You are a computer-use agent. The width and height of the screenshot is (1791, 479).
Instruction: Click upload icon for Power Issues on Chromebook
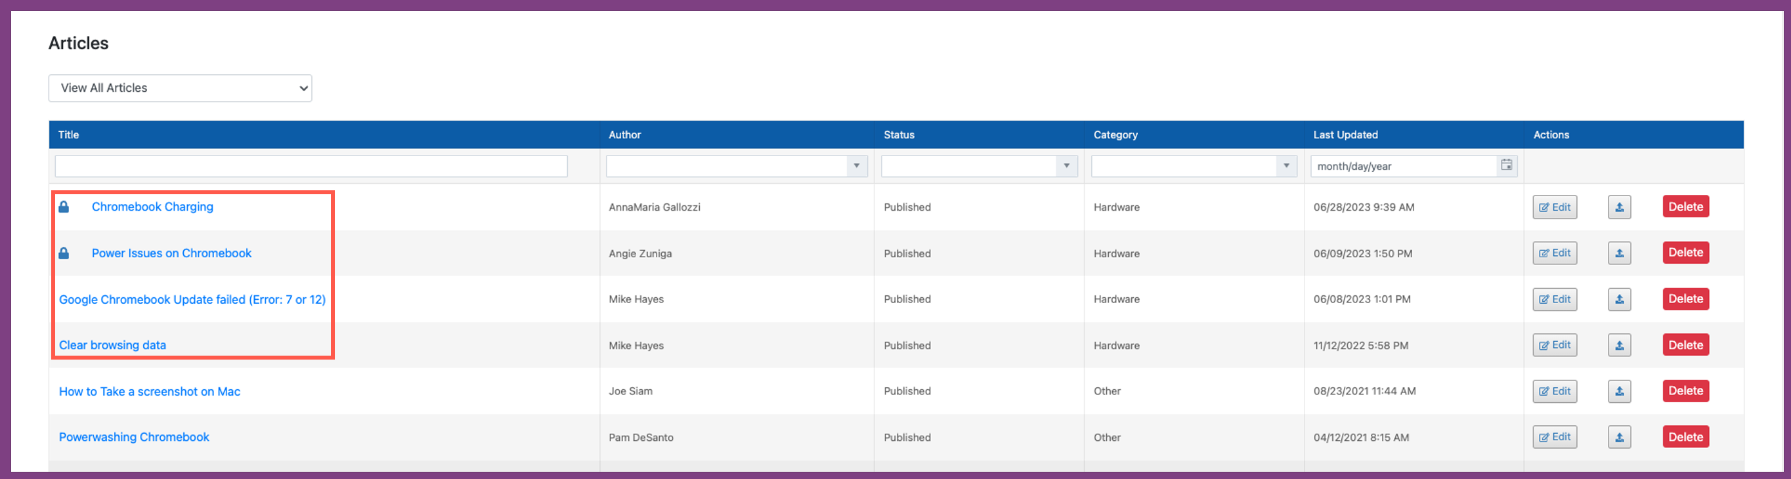click(1619, 253)
